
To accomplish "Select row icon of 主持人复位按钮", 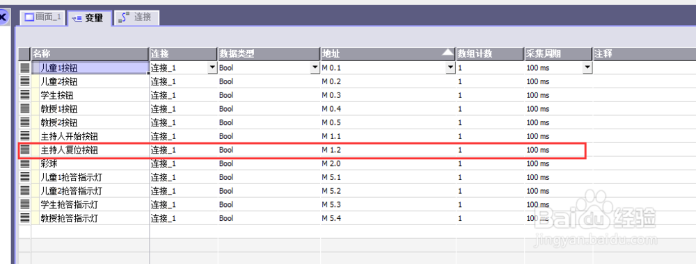I will click(x=25, y=150).
